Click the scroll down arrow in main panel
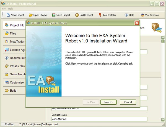This screenshot has height=127, width=166. [163, 120]
